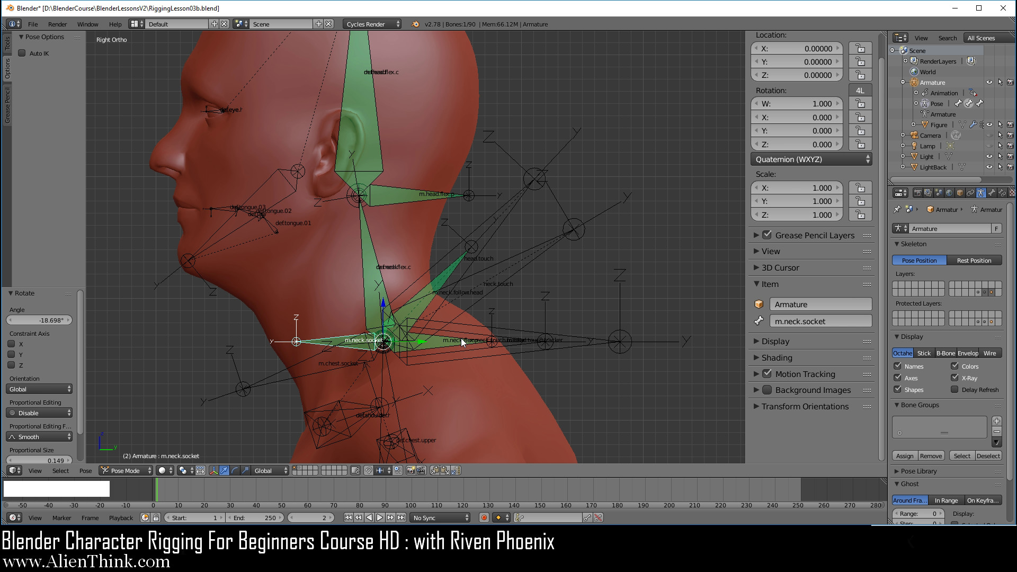Toggle the Names checkbox under Display
The image size is (1017, 572).
tap(898, 366)
